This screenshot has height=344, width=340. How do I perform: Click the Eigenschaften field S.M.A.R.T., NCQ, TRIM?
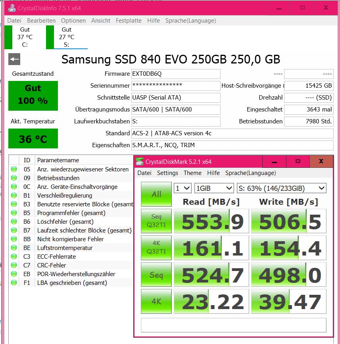(232, 145)
